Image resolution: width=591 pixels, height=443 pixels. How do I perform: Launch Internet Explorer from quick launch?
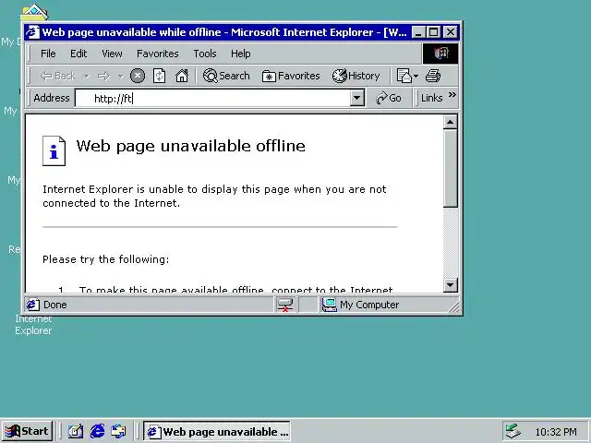coord(97,431)
